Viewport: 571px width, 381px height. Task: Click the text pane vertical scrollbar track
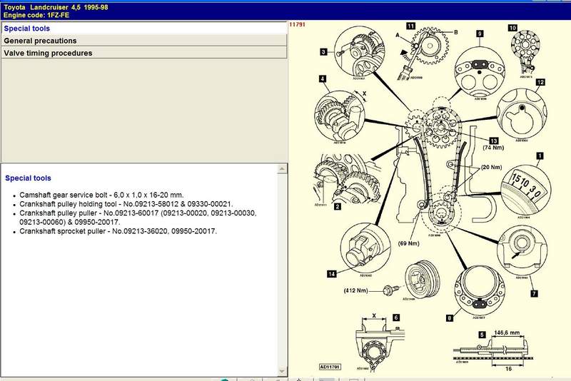pos(282,270)
